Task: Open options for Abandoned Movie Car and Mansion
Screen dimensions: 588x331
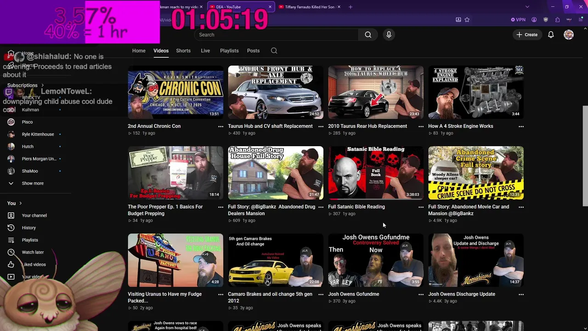Action: tap(521, 207)
